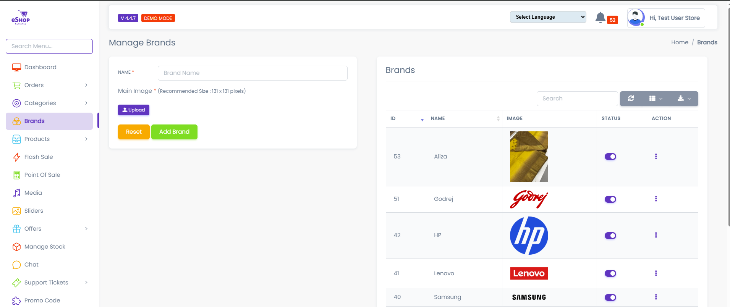
Task: Click the Upload image button
Action: [x=134, y=110]
